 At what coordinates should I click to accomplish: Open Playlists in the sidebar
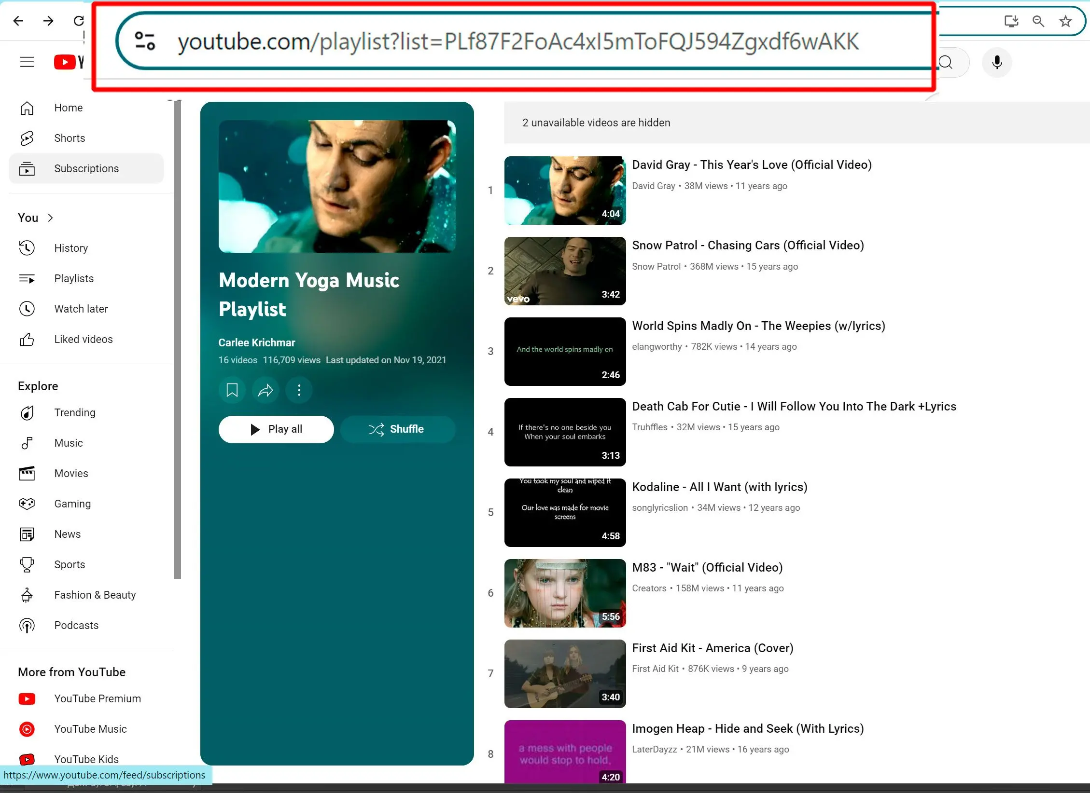click(86, 278)
